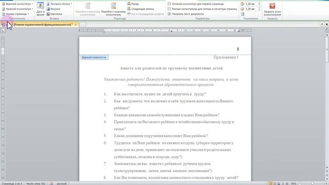
Task: Click the tab alignment selector at ruler corner
Action: (x=3, y=30)
